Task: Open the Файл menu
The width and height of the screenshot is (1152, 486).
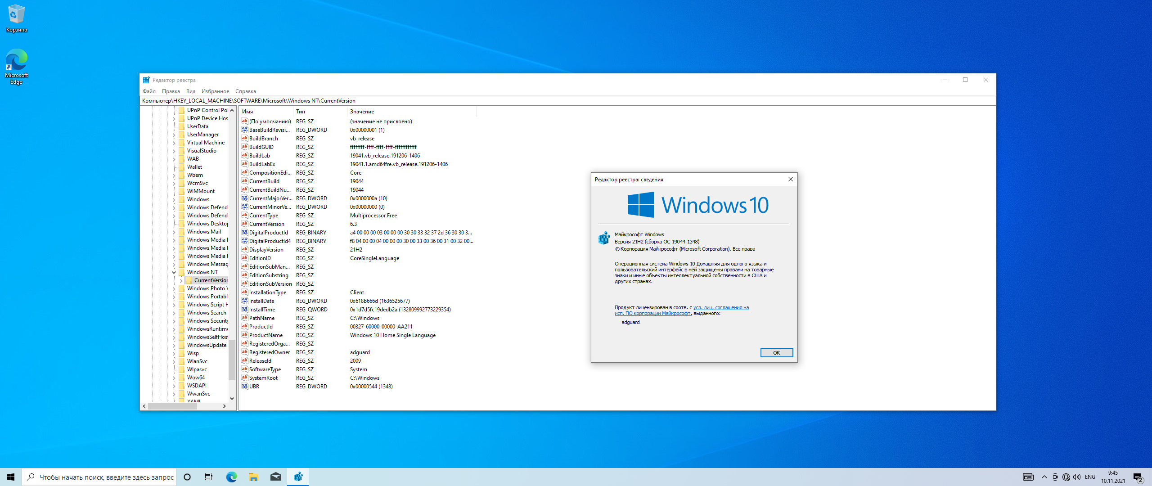Action: coord(149,91)
